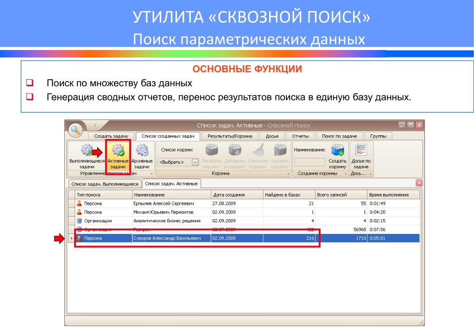Click the person icon in Лермонтов row
Image resolution: width=474 pixels, height=328 pixels.
(79, 212)
